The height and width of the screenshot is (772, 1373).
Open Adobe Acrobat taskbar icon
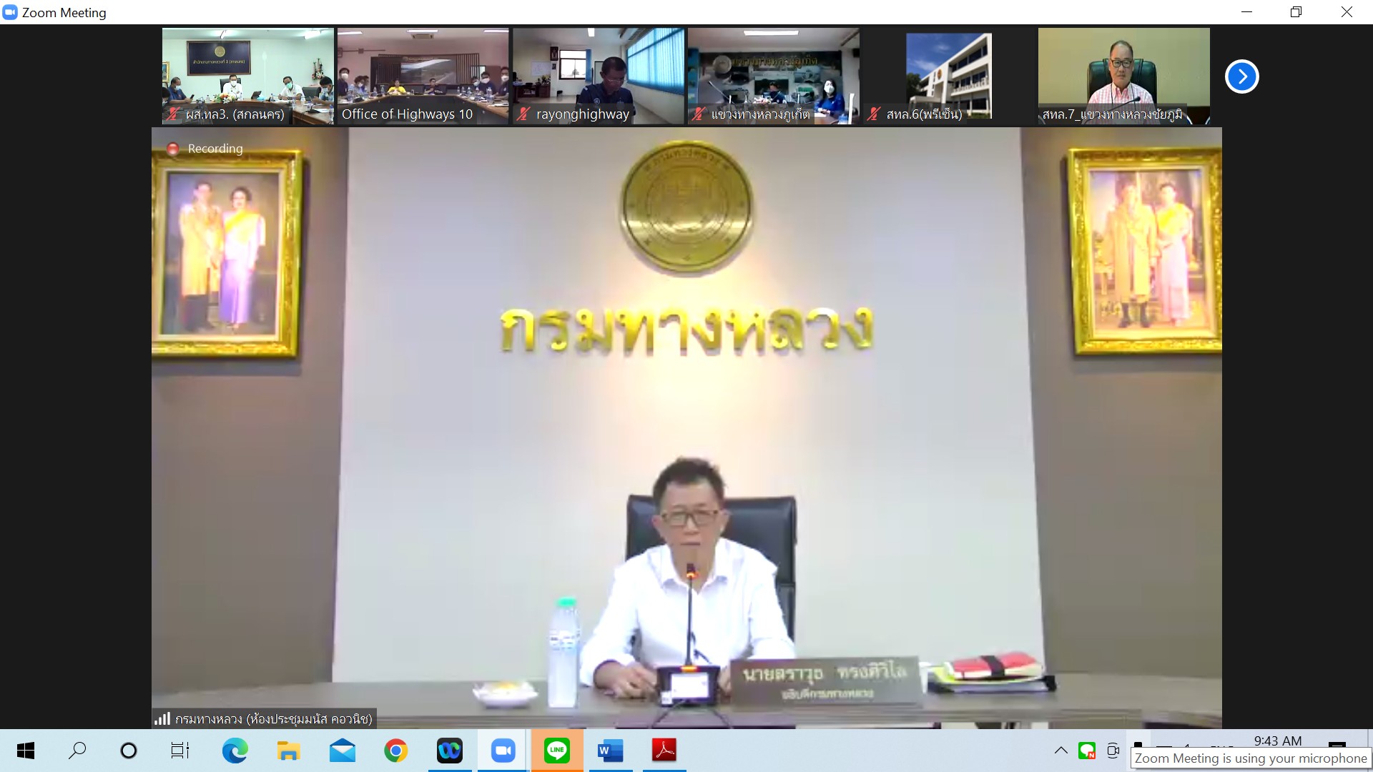(x=664, y=751)
